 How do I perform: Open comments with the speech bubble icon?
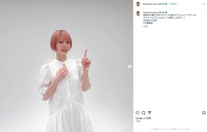143,113
